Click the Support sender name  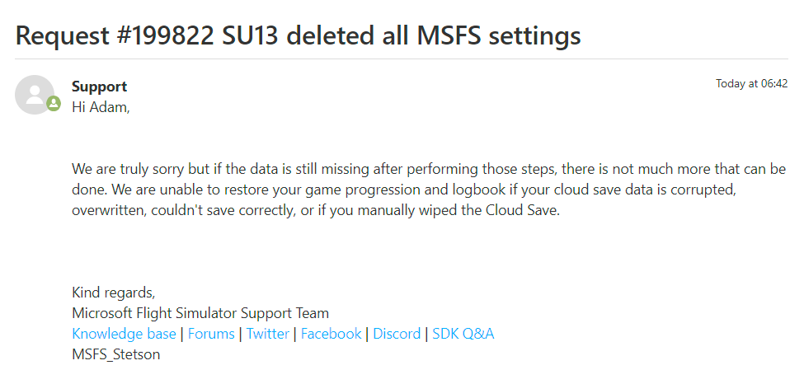coord(100,87)
